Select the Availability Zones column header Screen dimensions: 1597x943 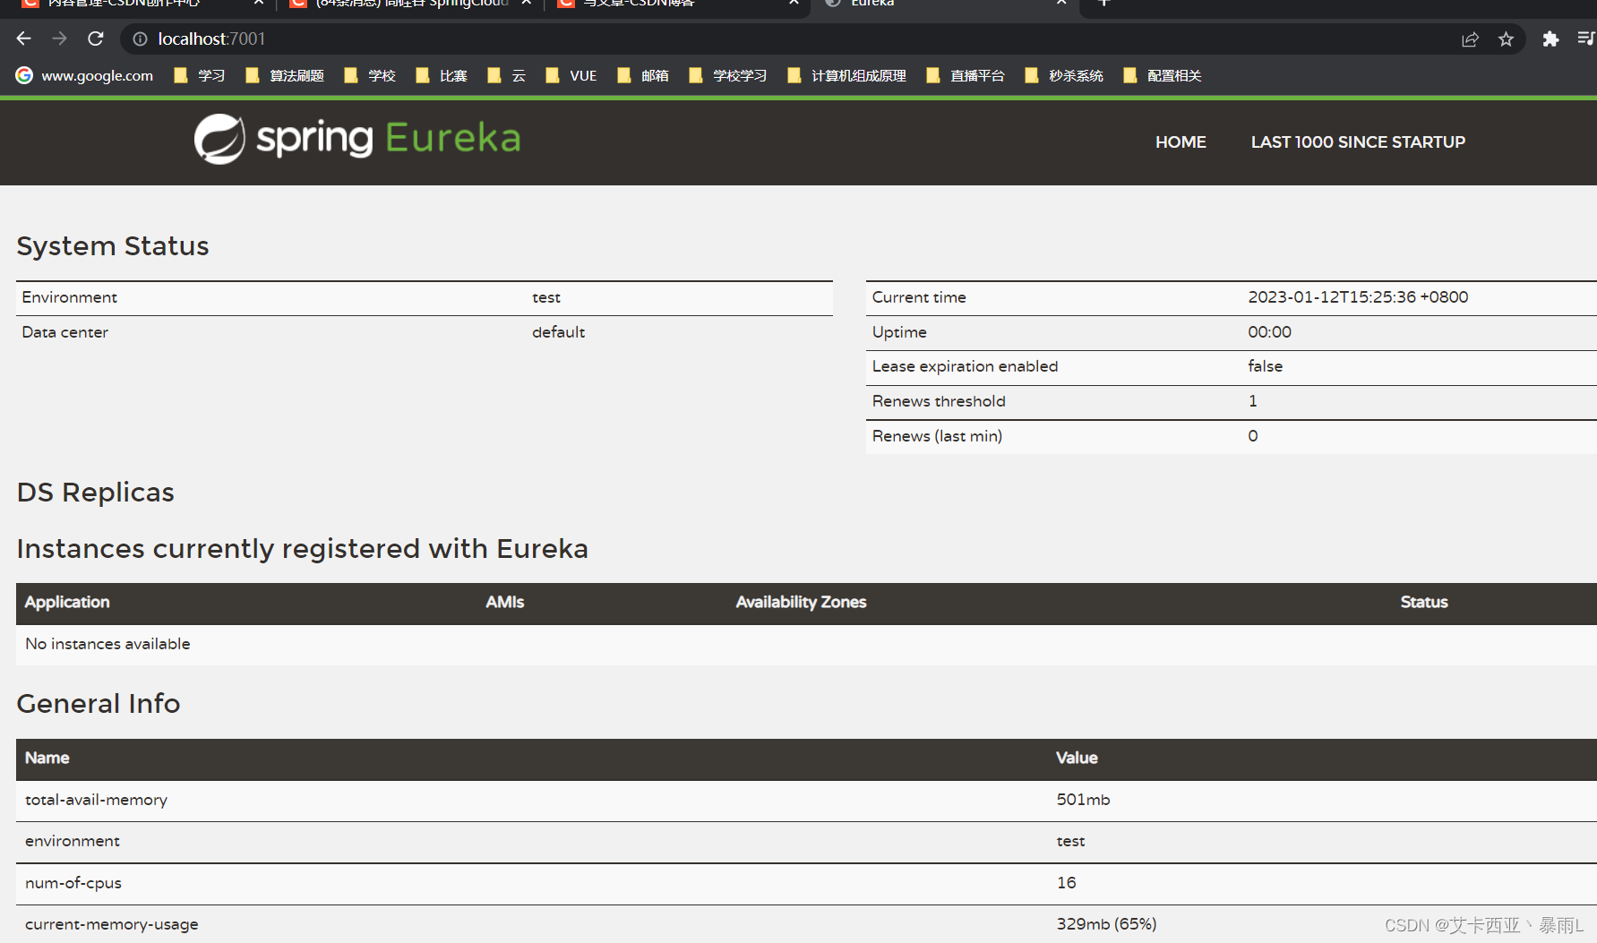pyautogui.click(x=801, y=603)
